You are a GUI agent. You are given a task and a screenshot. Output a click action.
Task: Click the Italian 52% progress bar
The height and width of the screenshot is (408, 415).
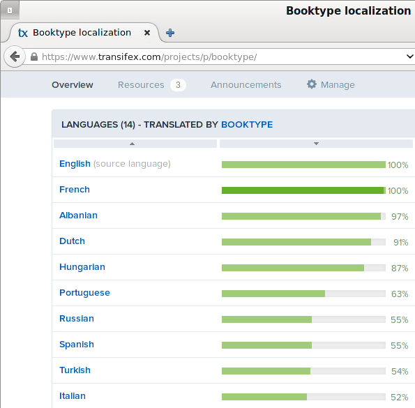(x=303, y=397)
